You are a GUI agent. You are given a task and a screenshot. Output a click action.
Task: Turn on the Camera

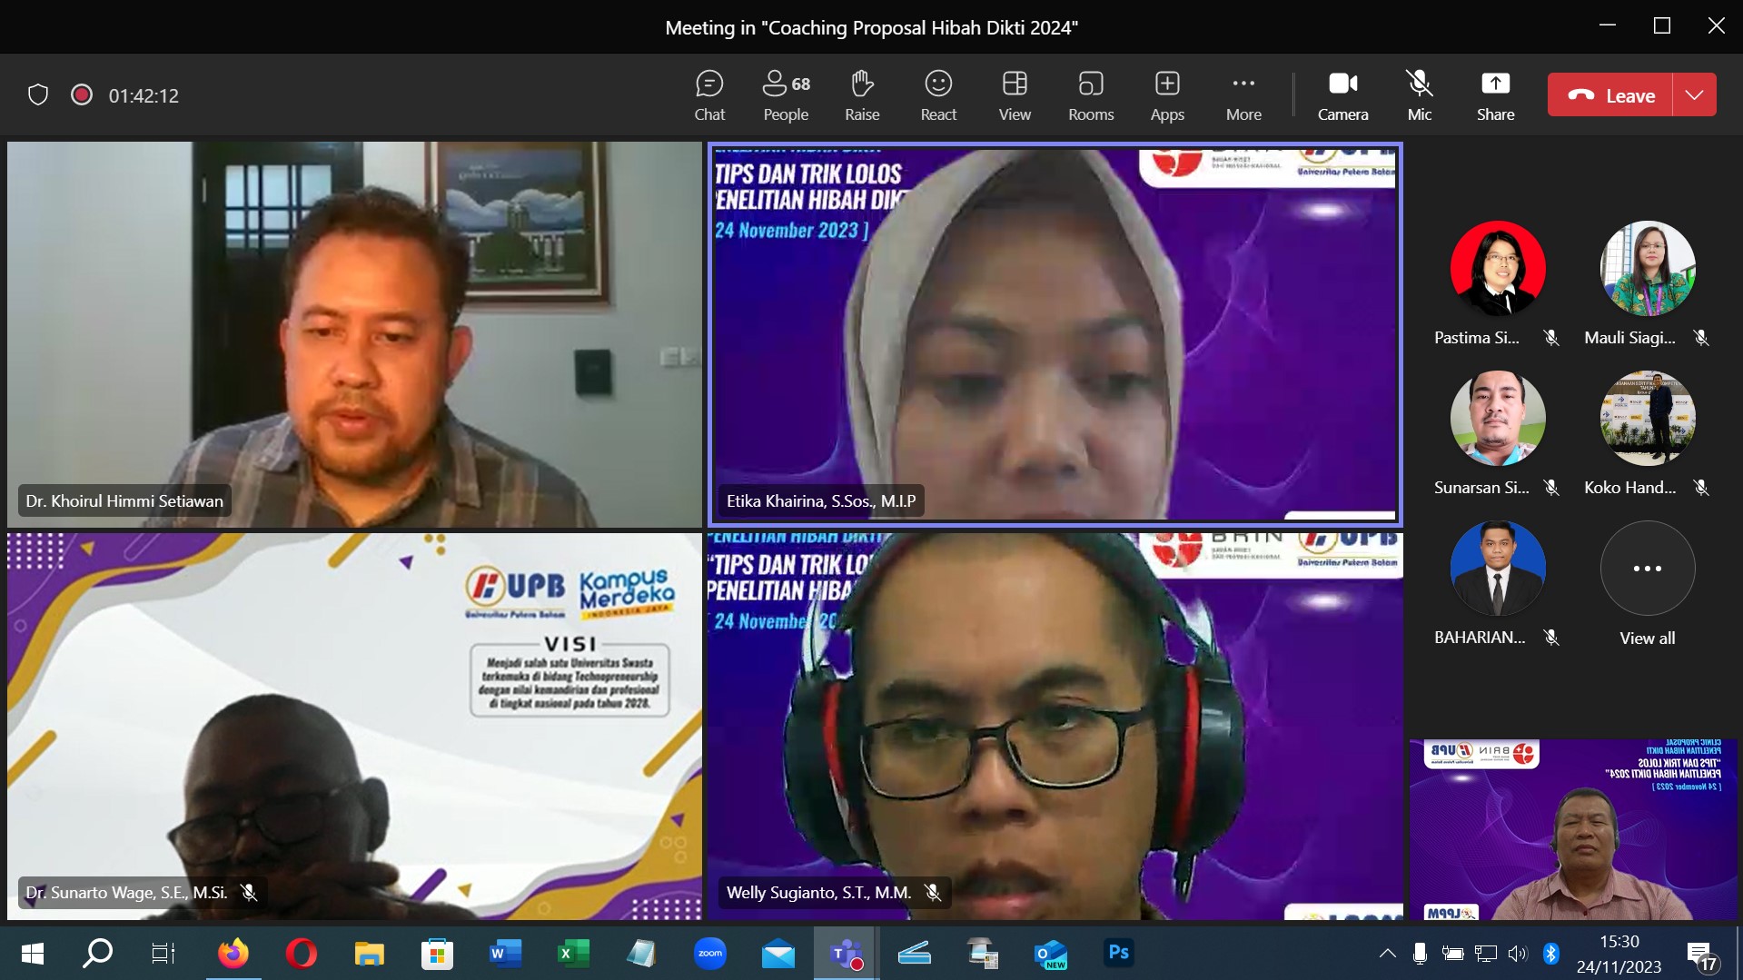coord(1342,94)
